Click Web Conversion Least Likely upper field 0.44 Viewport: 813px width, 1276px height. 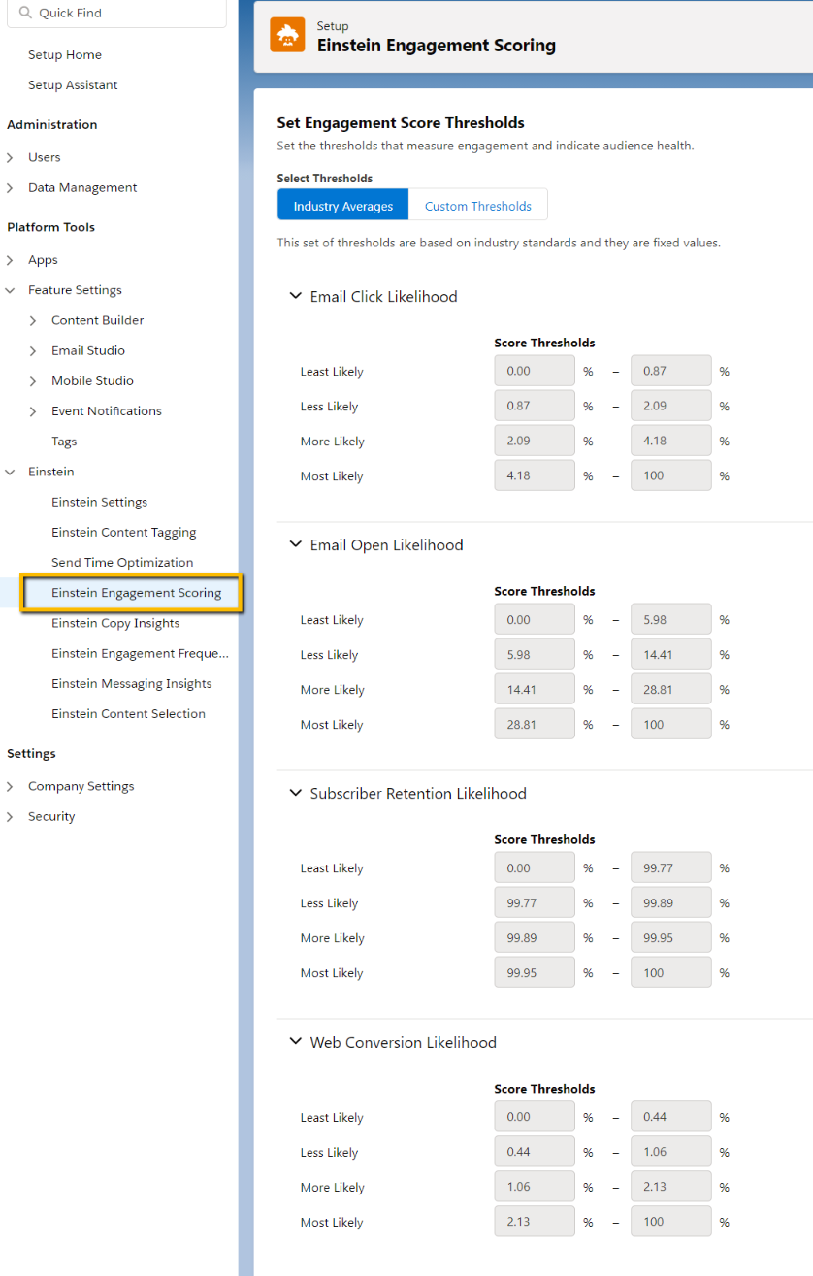point(671,1117)
